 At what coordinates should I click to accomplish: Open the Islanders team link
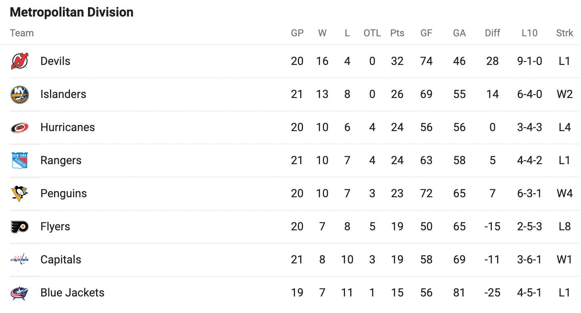(x=63, y=94)
